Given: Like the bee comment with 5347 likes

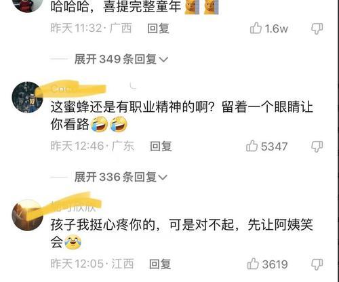Looking at the screenshot, I should click(252, 146).
